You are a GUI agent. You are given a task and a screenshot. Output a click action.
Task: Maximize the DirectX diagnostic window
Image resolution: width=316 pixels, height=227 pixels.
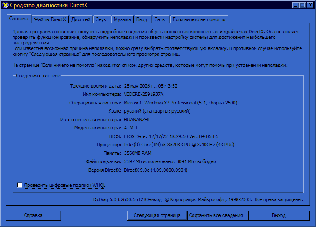pyautogui.click(x=303, y=5)
